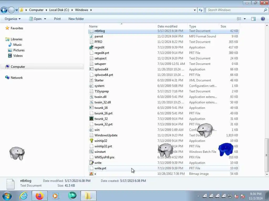Expand the arrow after Windows breadcrumb
Screen dimensions: 269x201
click(x=91, y=10)
